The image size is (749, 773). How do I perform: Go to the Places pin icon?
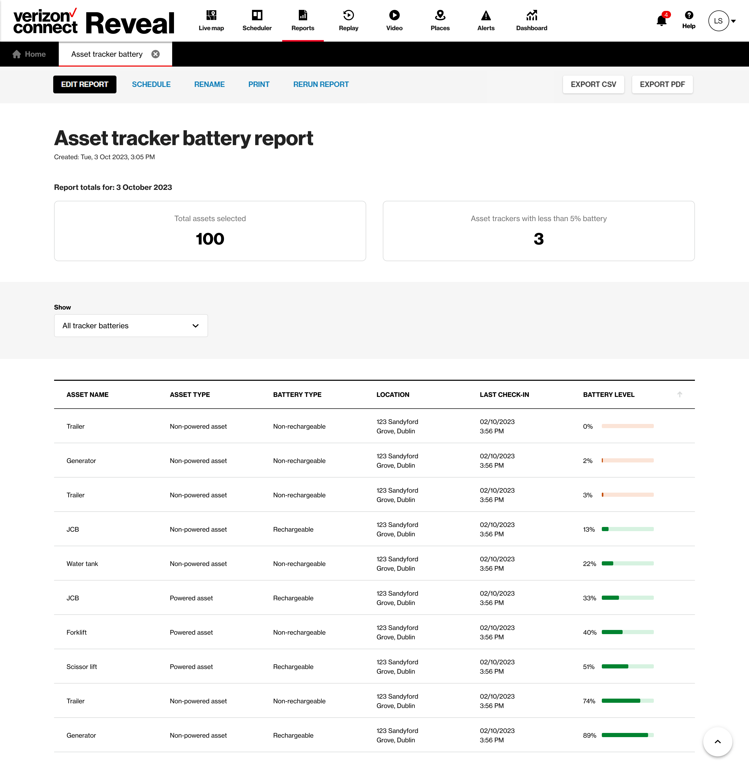coord(440,15)
